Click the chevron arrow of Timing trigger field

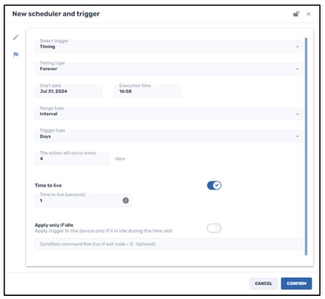tap(297, 47)
